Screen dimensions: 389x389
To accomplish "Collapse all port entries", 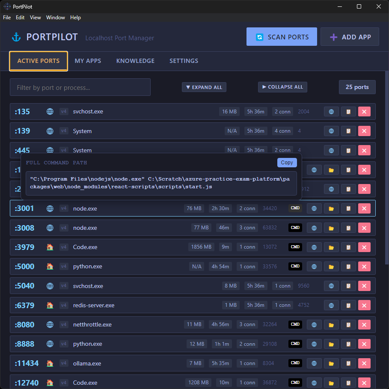I will (x=282, y=87).
